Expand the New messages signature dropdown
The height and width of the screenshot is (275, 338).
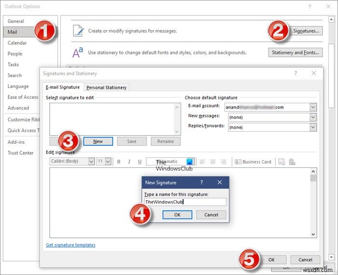[313, 117]
